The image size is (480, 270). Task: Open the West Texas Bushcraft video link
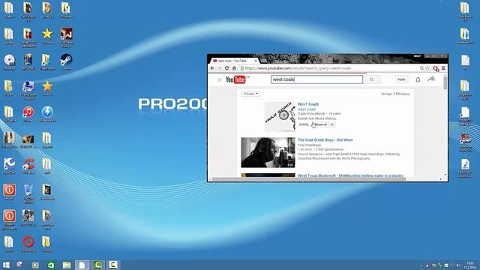tap(350, 175)
